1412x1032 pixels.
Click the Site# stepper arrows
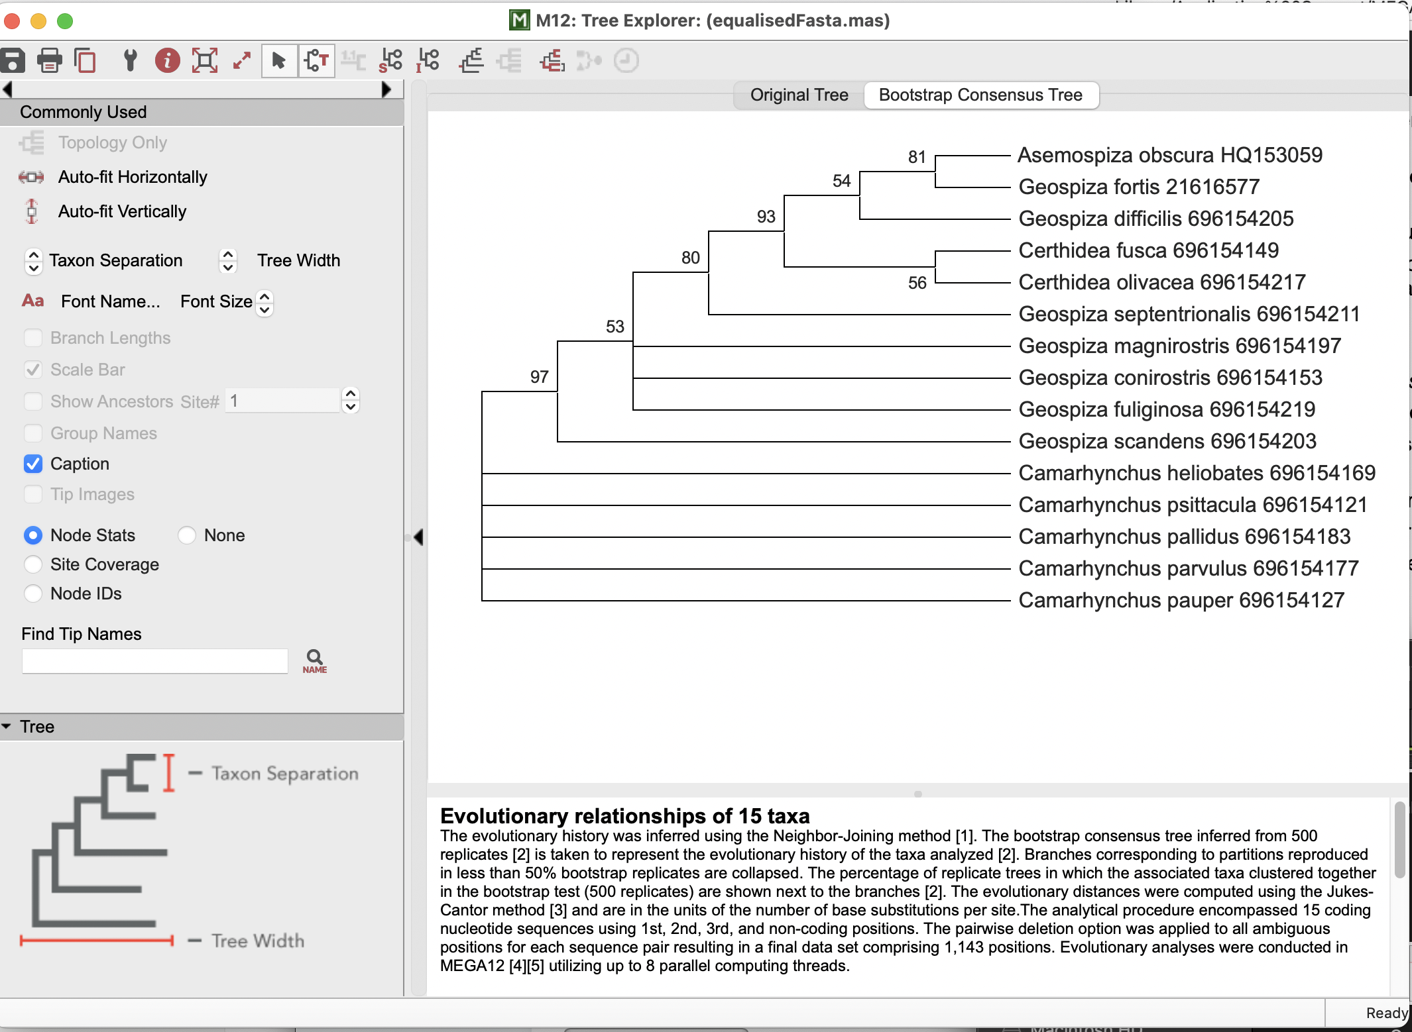[x=351, y=400]
